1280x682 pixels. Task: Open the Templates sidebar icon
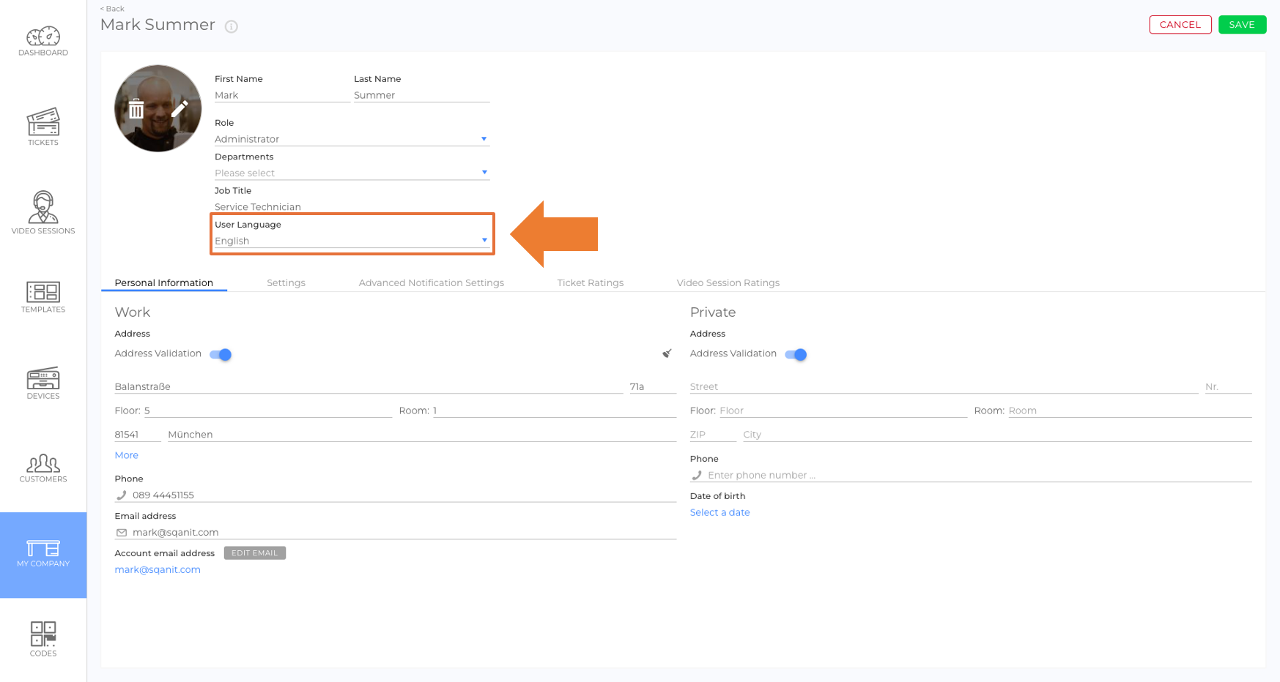(x=43, y=298)
